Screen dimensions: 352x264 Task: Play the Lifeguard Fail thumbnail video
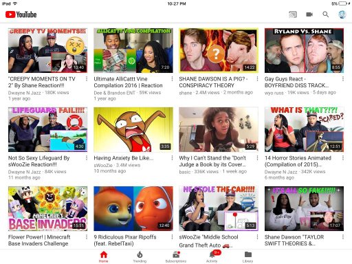click(47, 129)
